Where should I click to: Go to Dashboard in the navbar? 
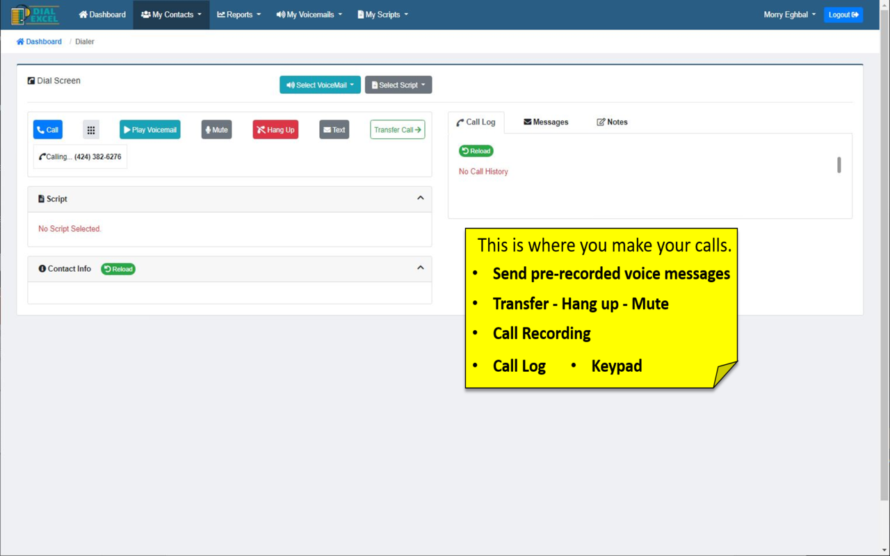click(x=102, y=15)
